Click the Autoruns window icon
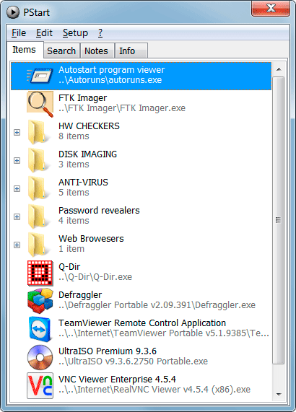Viewport: 296px width, 412px height. click(40, 76)
